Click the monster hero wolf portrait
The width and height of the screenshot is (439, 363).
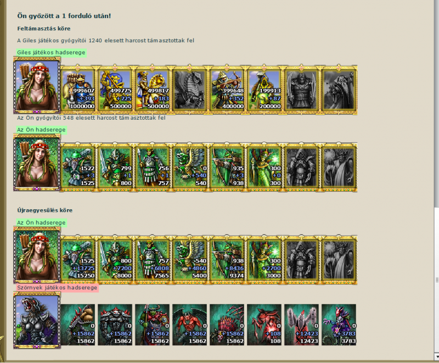(x=37, y=320)
